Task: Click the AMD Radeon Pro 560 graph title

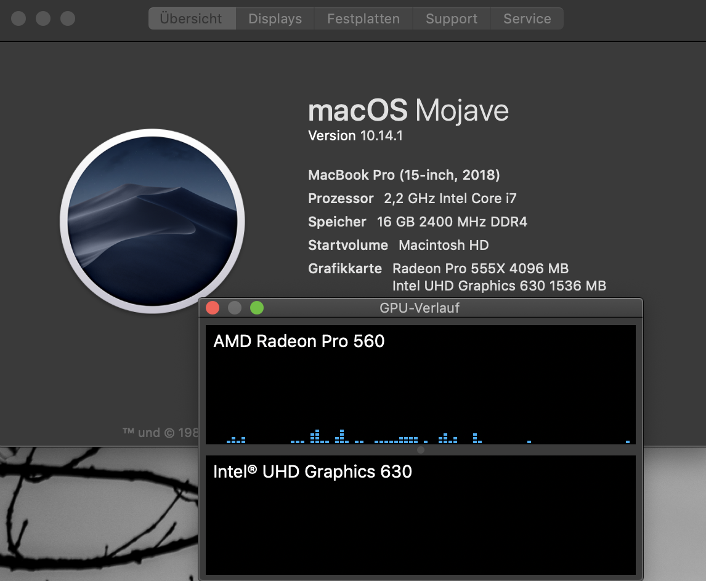Action: [x=299, y=342]
